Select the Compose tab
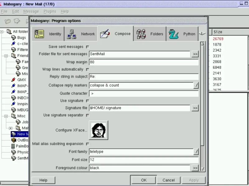 [x=115, y=33]
